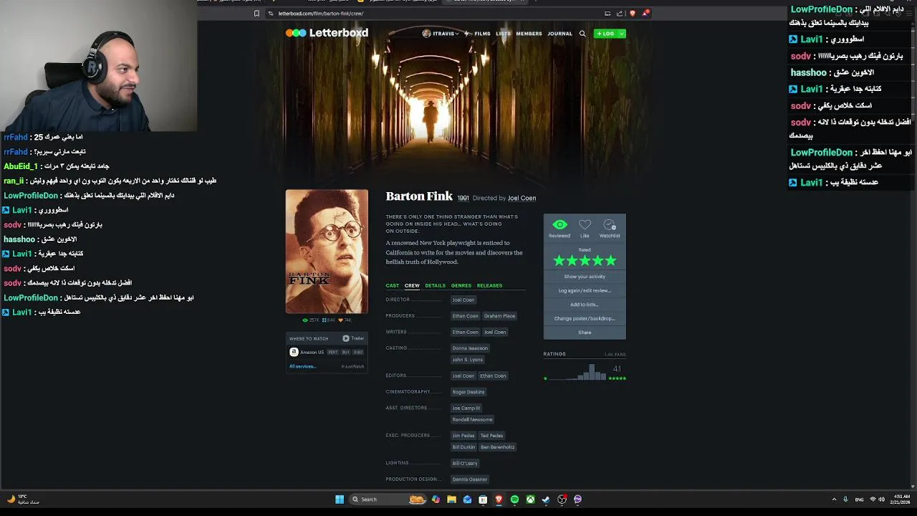
Task: Click Donna Isaacson under Casting
Action: pyautogui.click(x=470, y=348)
